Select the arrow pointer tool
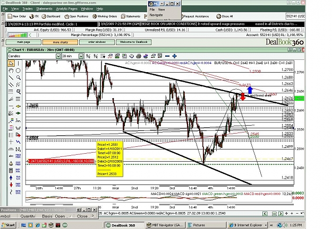The height and width of the screenshot is (229, 332). coord(11,63)
